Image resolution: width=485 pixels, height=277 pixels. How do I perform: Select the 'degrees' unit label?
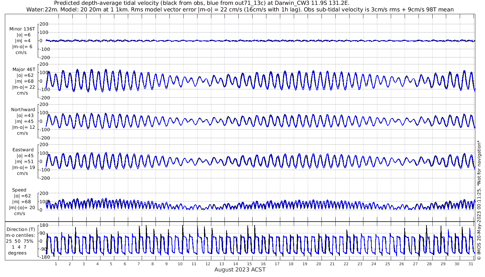(x=17, y=253)
